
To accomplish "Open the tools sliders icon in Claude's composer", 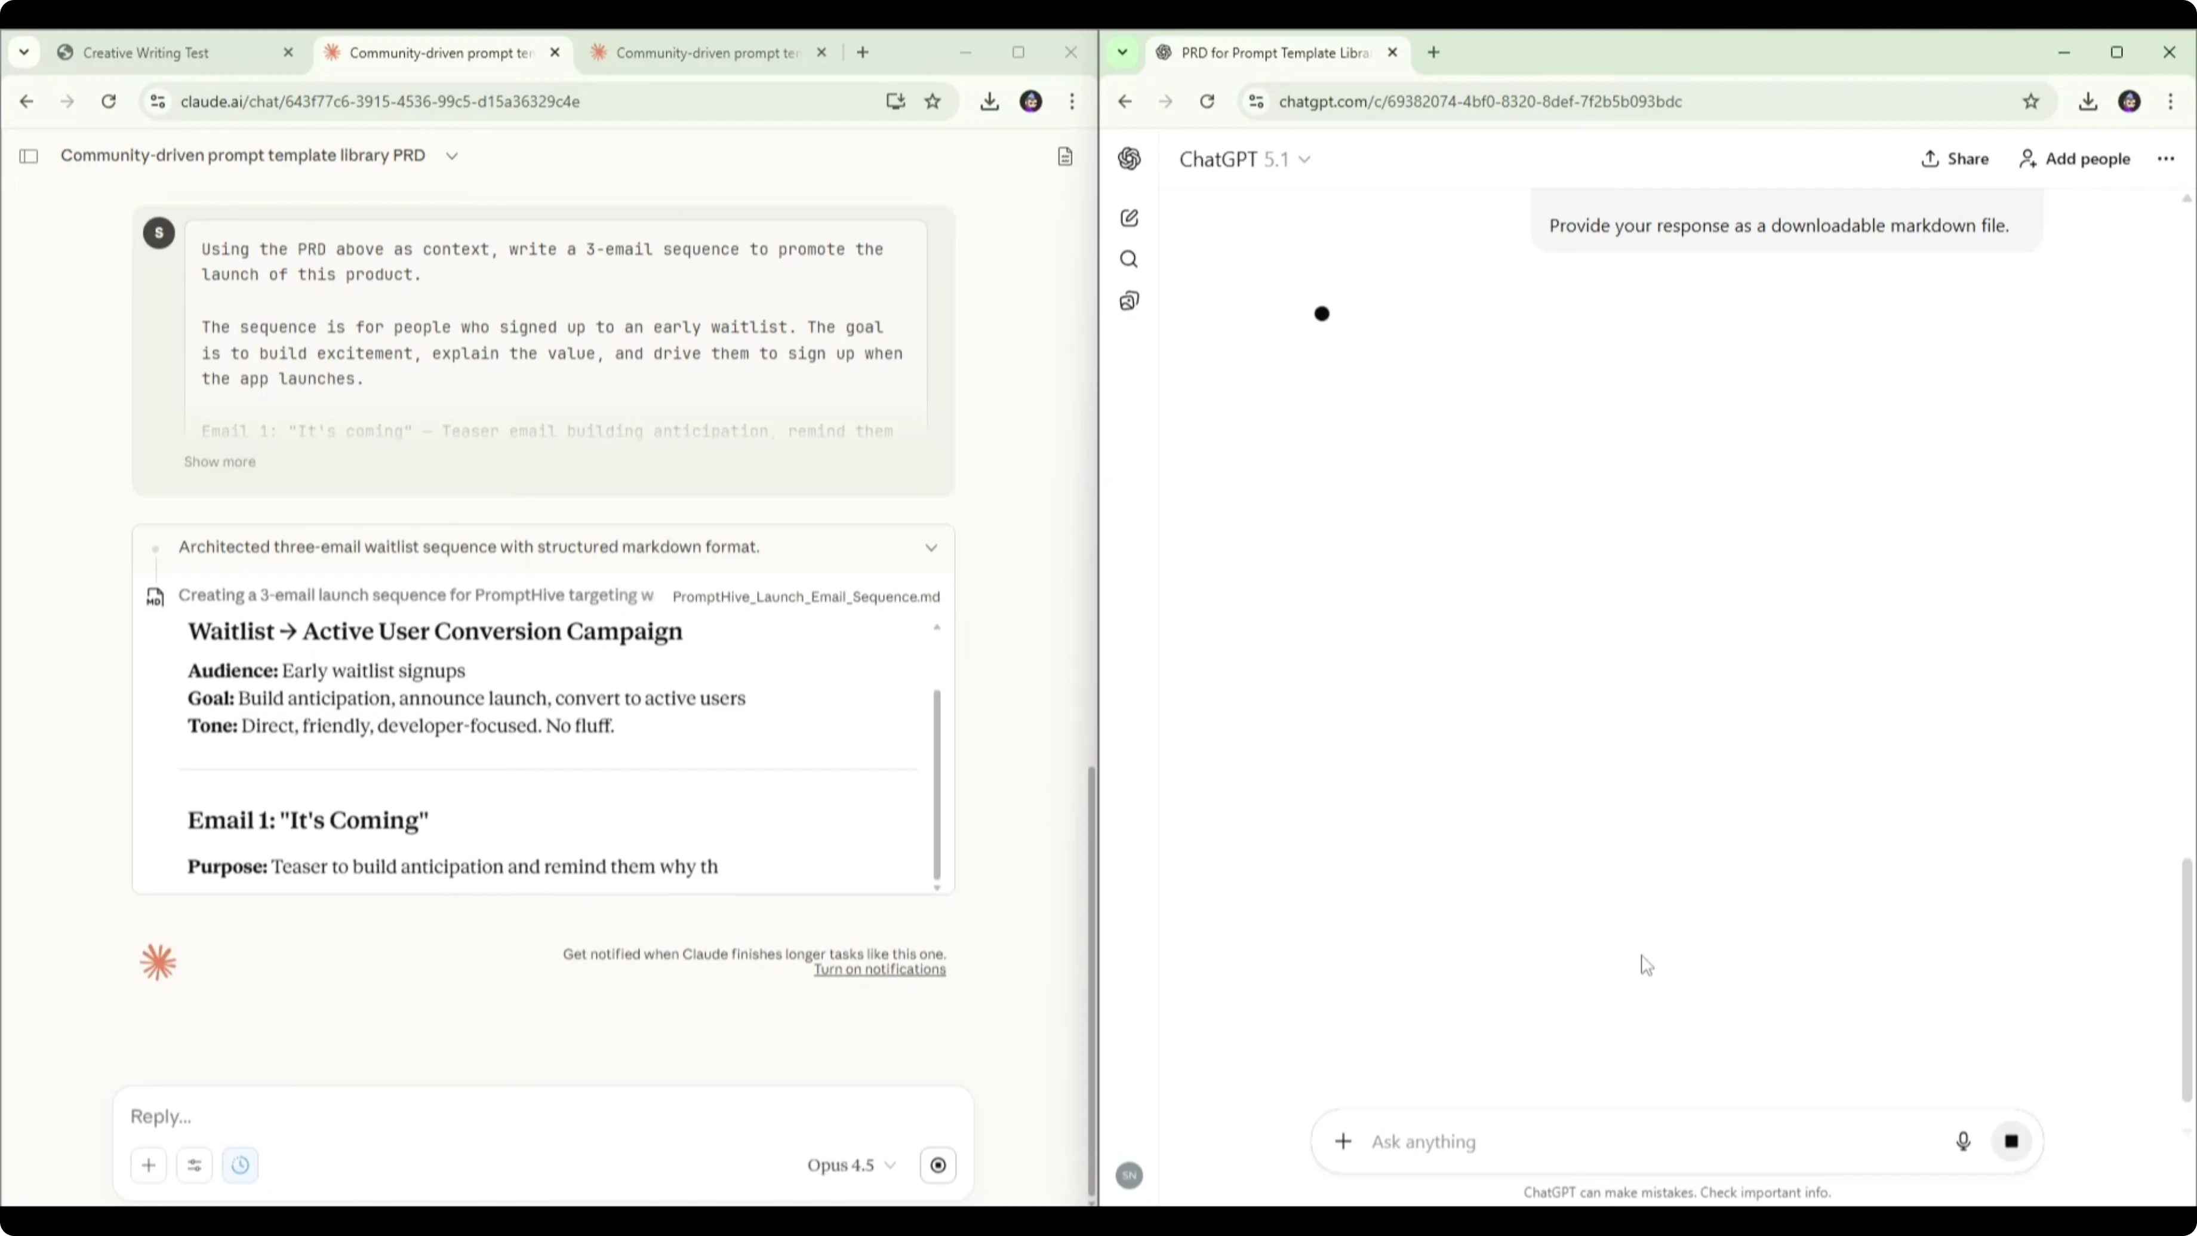I will [195, 1164].
